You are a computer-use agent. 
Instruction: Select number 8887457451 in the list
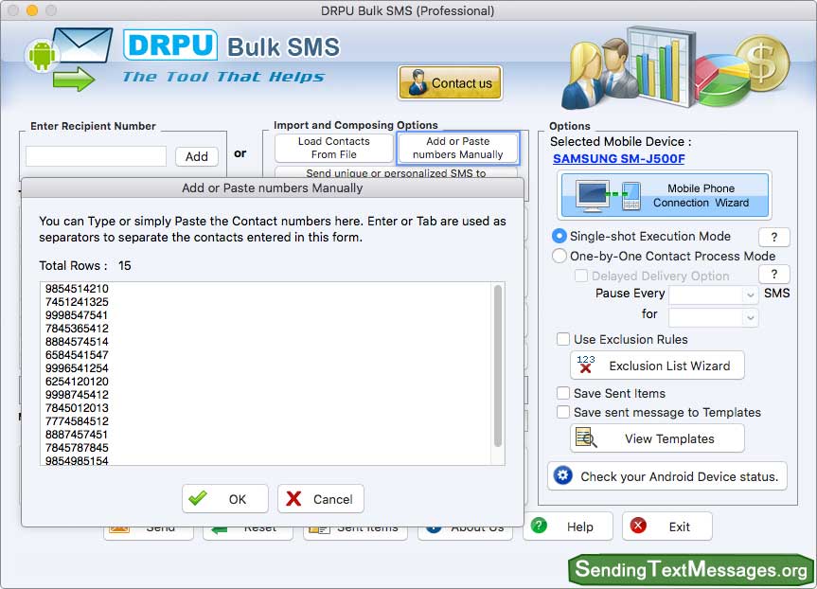point(77,435)
